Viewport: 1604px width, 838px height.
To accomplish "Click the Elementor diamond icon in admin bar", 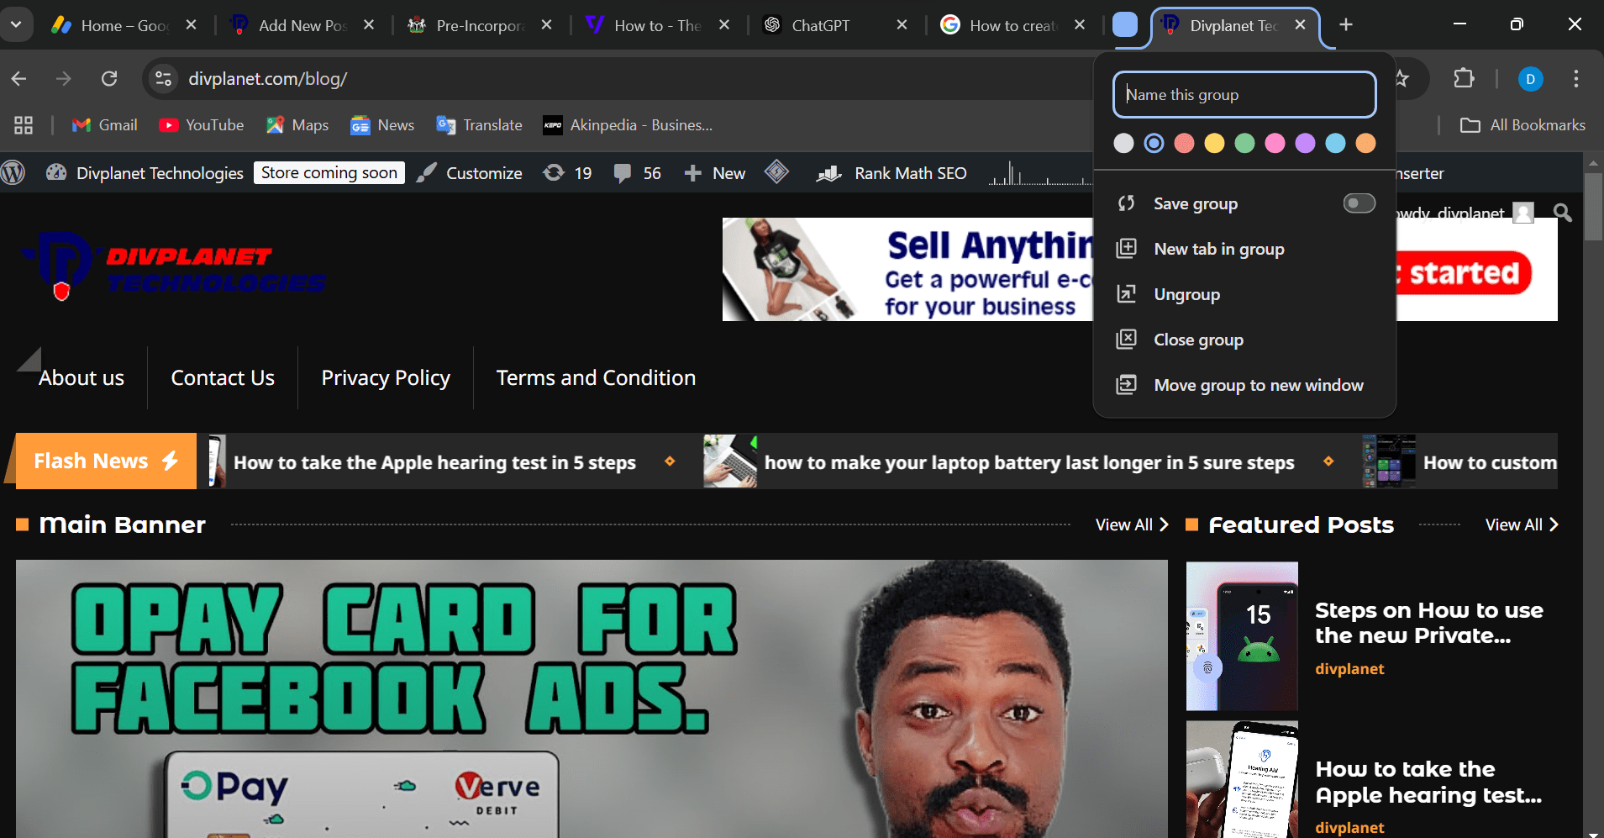I will [x=777, y=172].
